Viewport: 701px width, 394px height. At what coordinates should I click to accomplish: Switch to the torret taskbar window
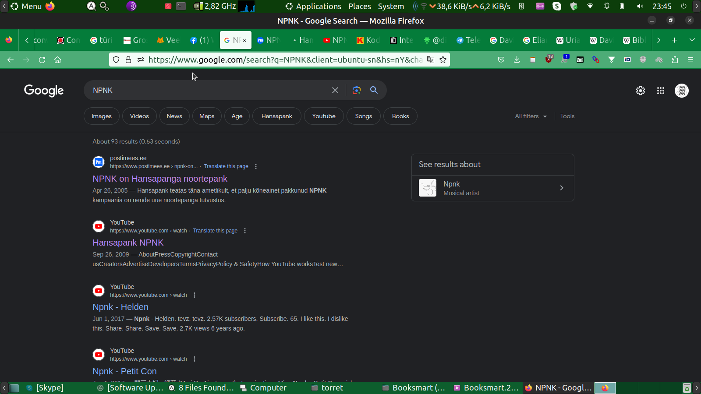tap(327, 388)
